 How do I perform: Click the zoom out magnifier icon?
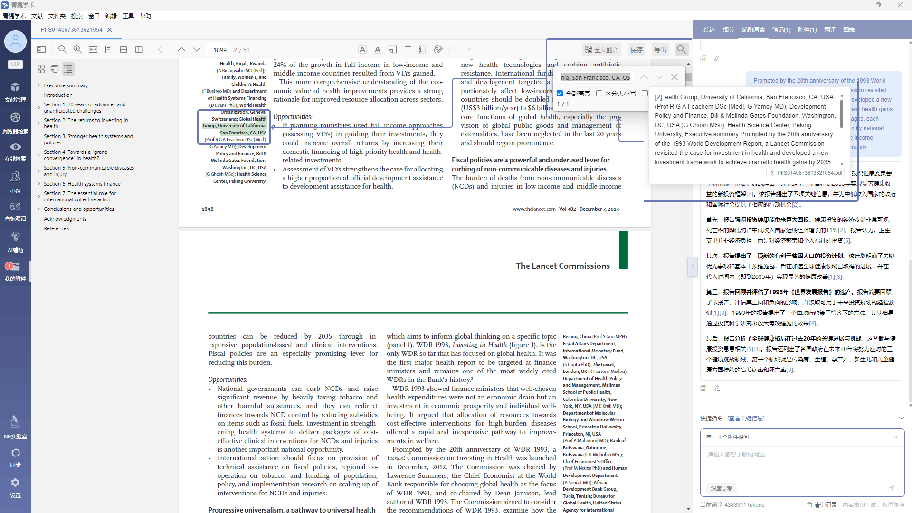(62, 49)
